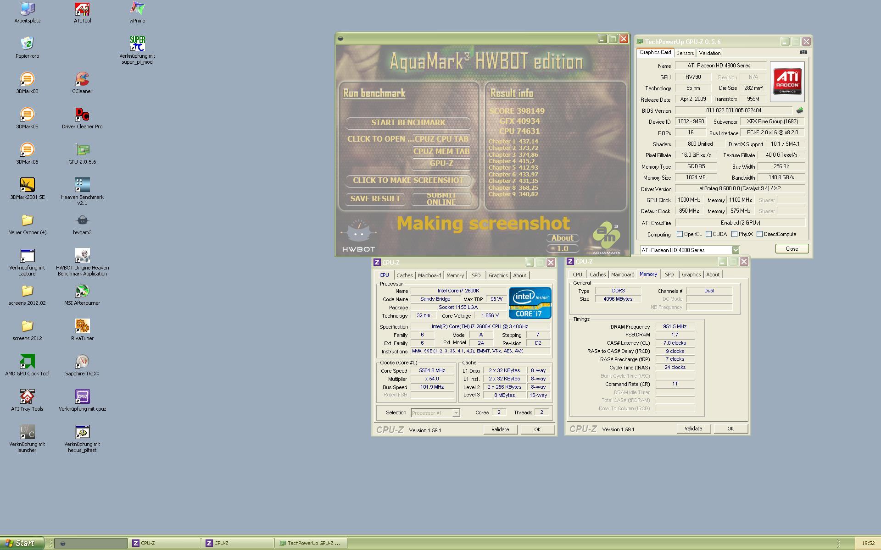The height and width of the screenshot is (550, 881).
Task: Open the Graphics tab in the left CPU-Z window
Action: 498,275
